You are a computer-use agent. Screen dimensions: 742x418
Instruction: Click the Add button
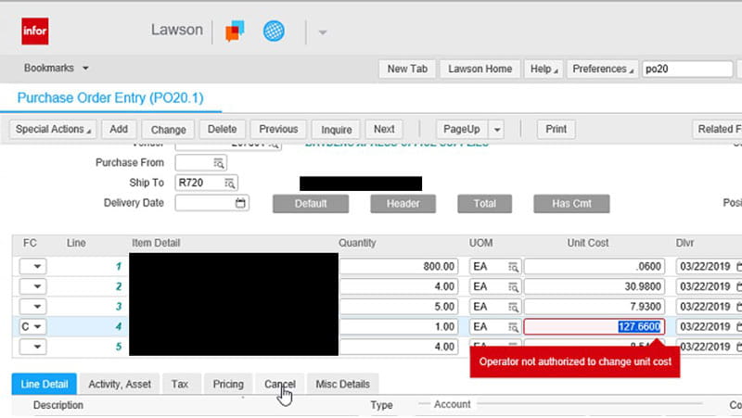[119, 129]
